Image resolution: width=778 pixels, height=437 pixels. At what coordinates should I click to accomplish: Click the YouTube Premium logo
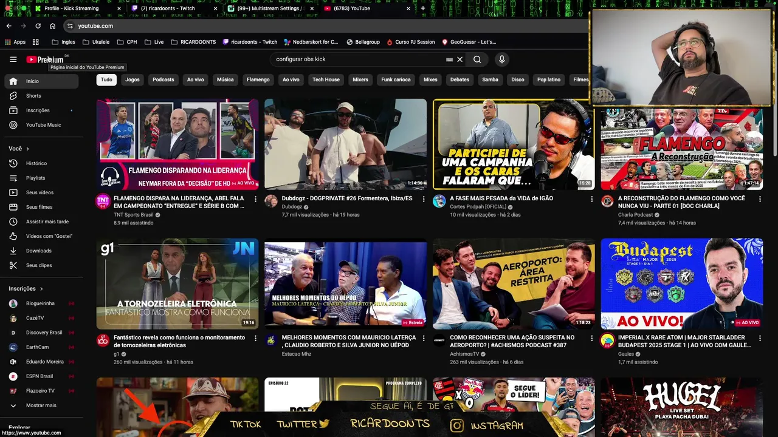[44, 59]
